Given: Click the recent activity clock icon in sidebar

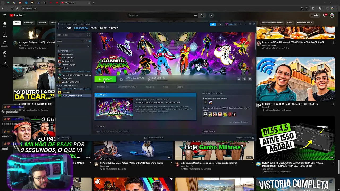Looking at the screenshot, I should [x=86, y=41].
